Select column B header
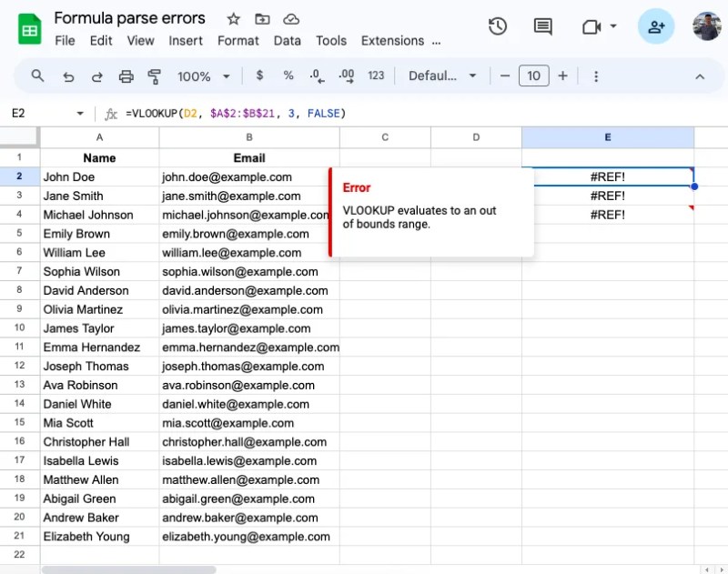The image size is (728, 574). click(249, 137)
